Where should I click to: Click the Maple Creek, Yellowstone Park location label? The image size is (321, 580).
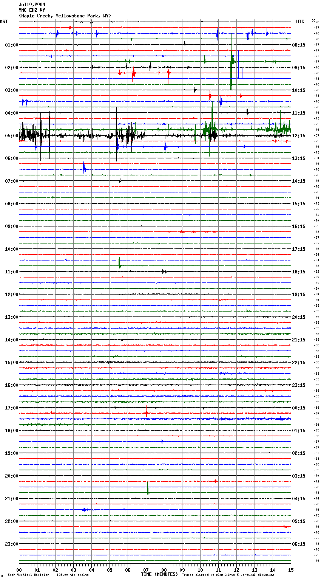(65, 16)
